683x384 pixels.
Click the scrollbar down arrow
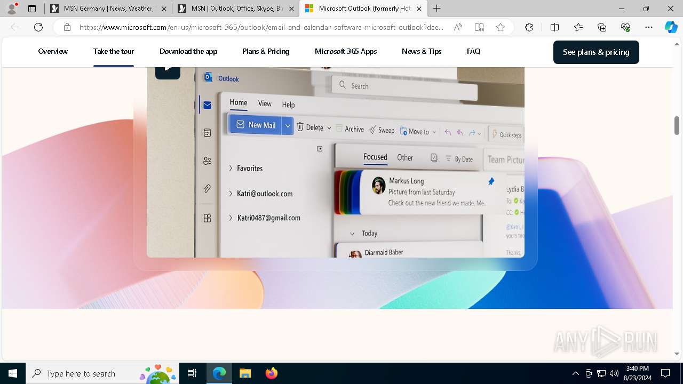677,354
